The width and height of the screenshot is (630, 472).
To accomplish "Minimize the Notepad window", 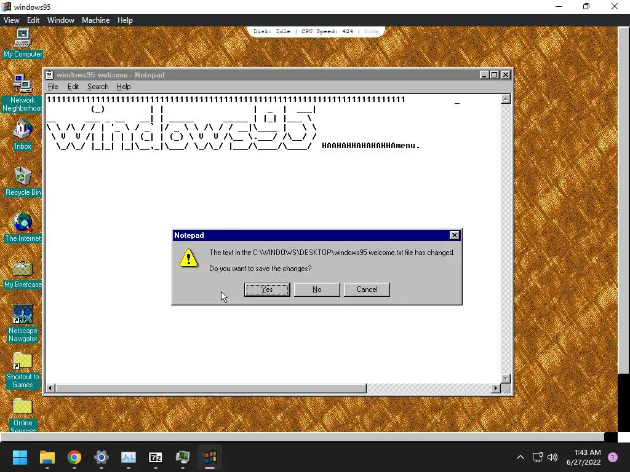I will point(484,75).
